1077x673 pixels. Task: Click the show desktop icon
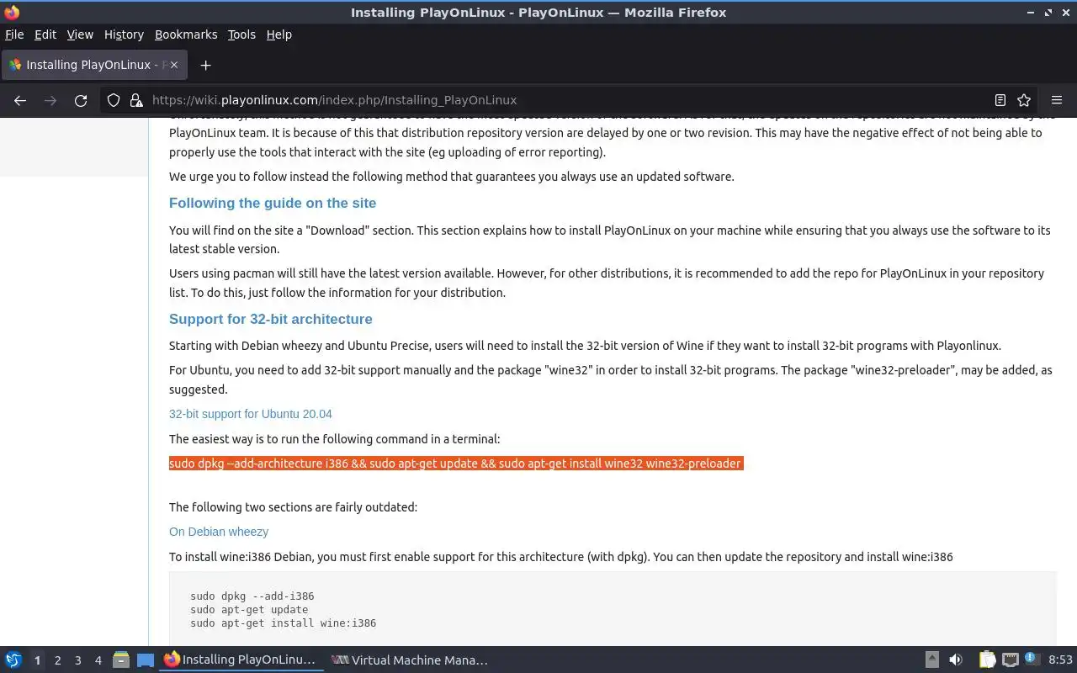pyautogui.click(x=146, y=660)
